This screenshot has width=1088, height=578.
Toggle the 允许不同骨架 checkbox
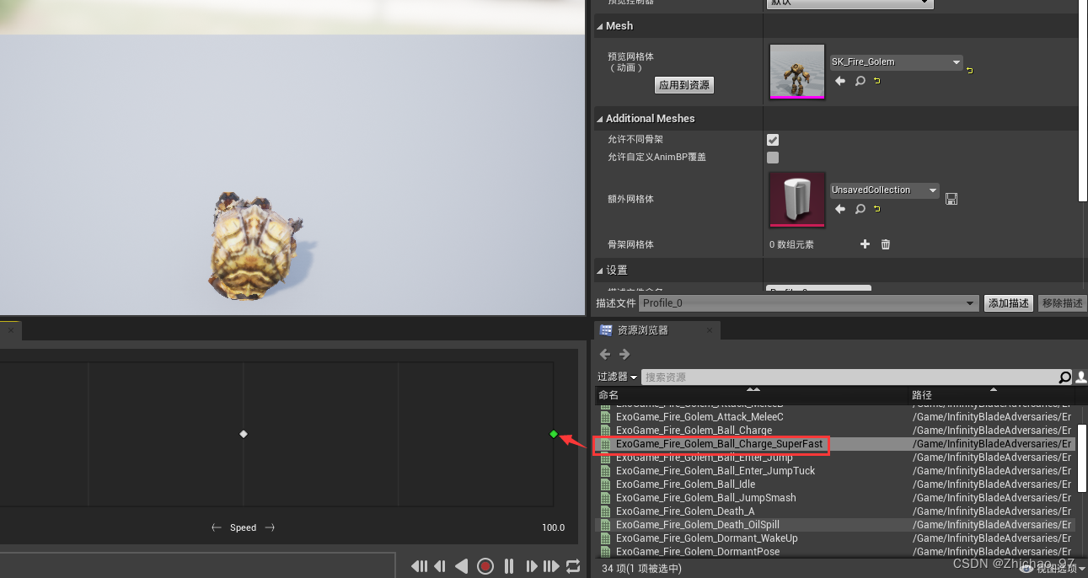[x=773, y=139]
